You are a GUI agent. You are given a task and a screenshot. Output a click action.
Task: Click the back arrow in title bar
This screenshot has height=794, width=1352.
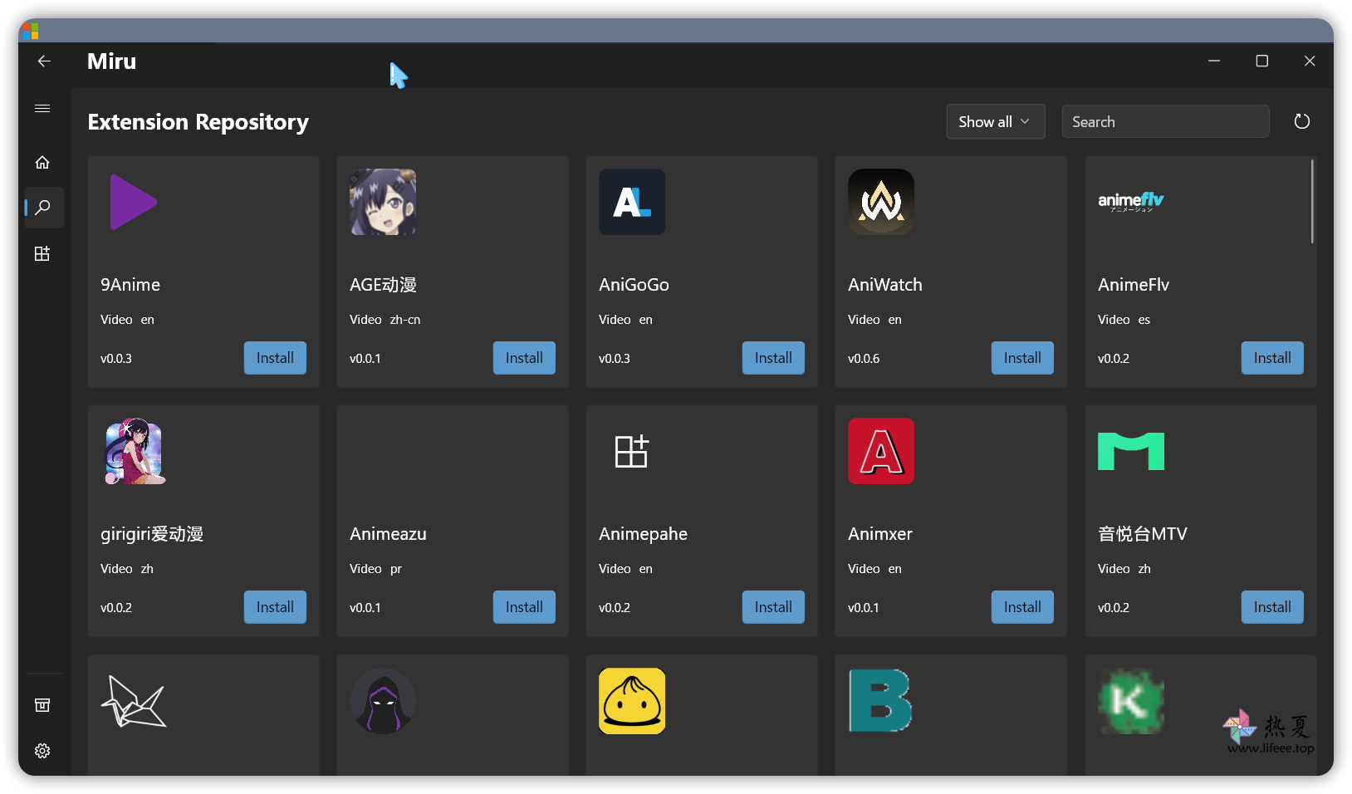[x=44, y=61]
